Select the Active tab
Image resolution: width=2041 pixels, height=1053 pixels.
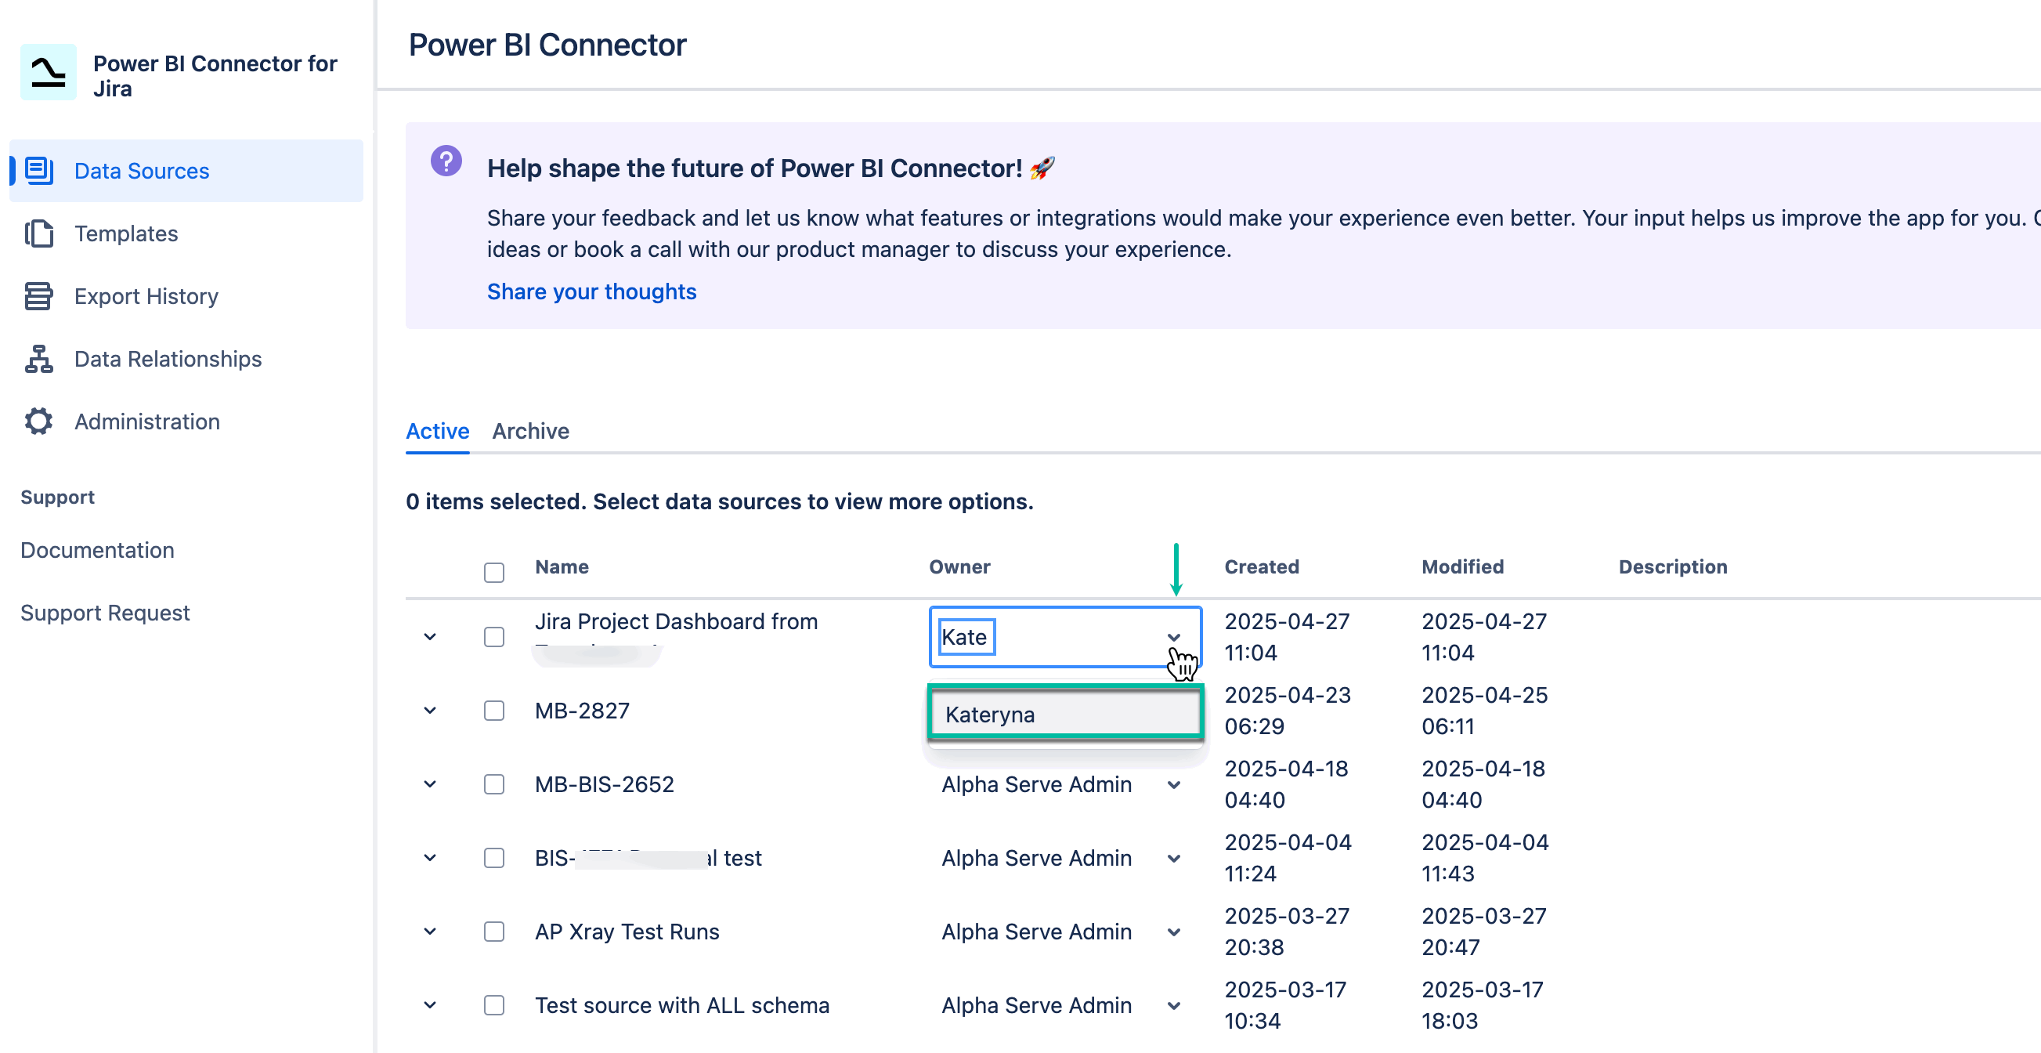point(436,431)
